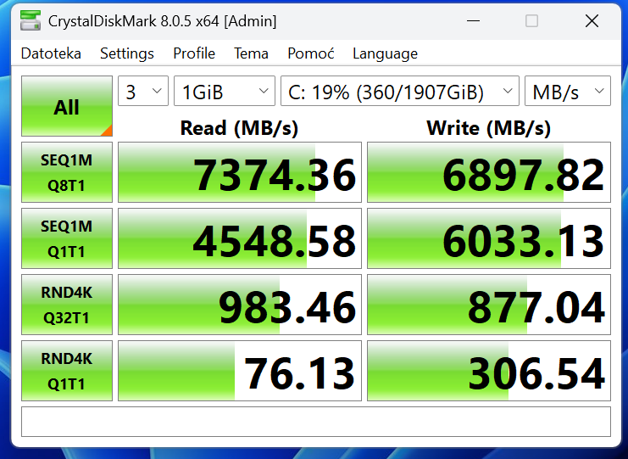The image size is (628, 459).
Task: Start all benchmarks with the All button
Action: [66, 107]
